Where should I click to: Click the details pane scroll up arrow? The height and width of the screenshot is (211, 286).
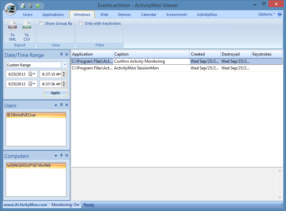click(280, 171)
